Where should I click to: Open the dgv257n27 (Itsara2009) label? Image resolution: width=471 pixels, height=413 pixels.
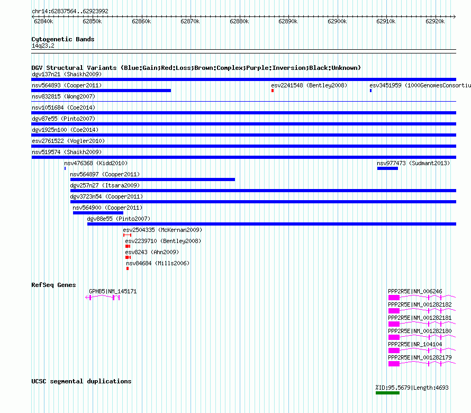[x=105, y=185]
